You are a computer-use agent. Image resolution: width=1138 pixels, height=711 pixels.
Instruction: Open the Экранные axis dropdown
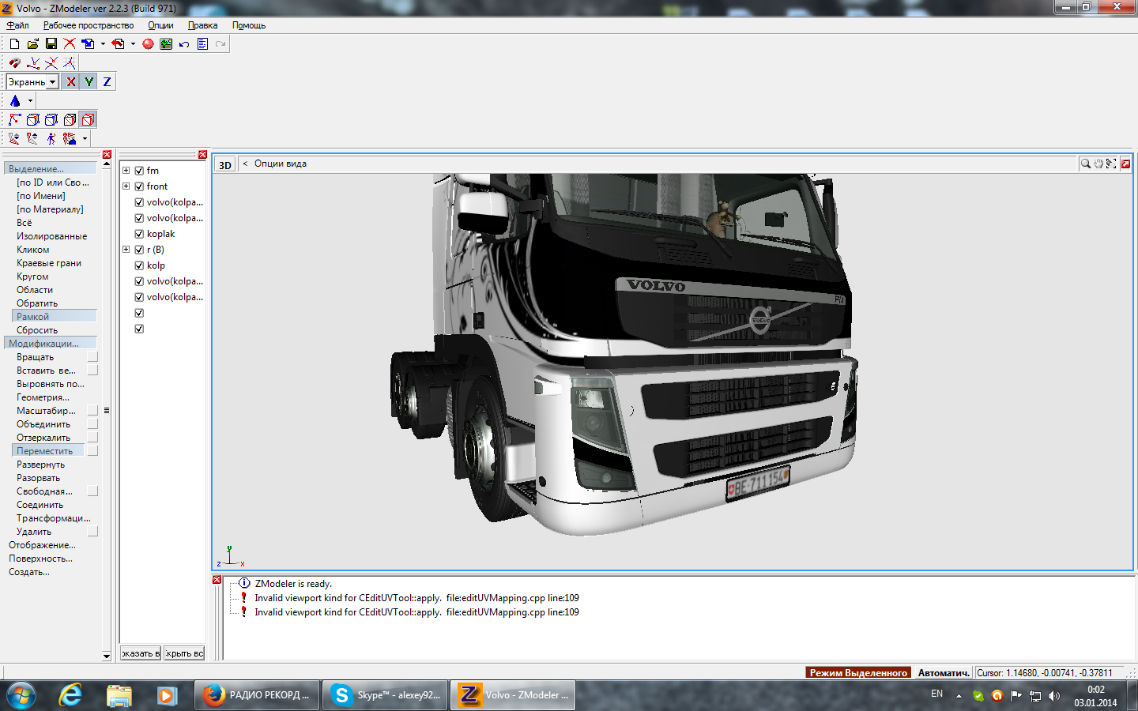click(52, 82)
